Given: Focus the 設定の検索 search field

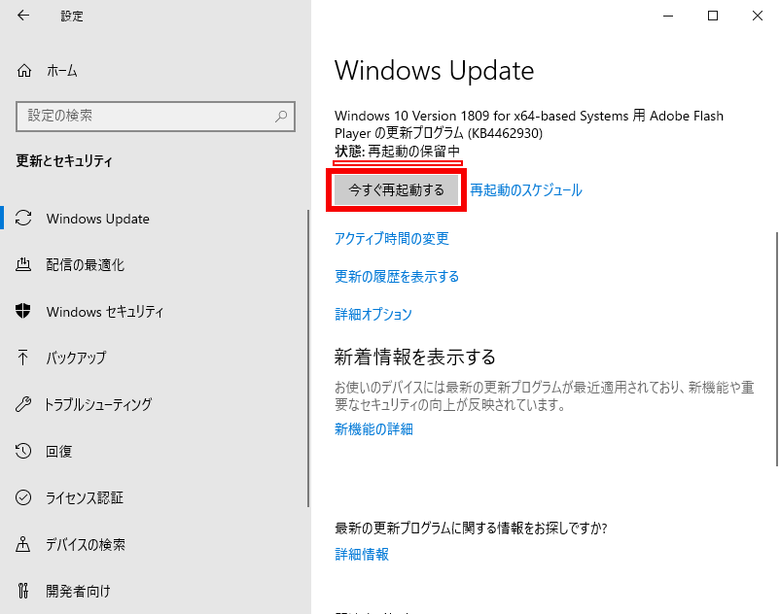Looking at the screenshot, I should (x=146, y=116).
